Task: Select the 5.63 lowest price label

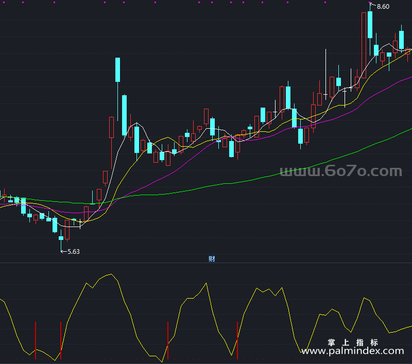Action: click(x=74, y=252)
